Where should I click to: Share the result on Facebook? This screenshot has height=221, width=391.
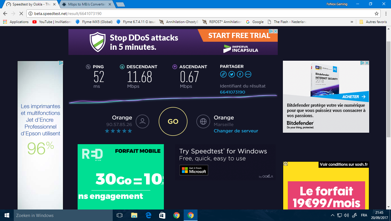[x=240, y=74]
